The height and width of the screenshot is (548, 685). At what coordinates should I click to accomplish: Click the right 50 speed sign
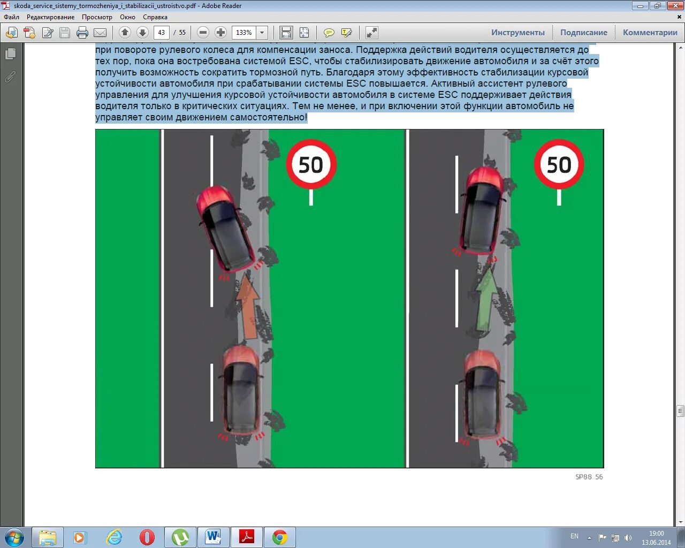coord(559,165)
